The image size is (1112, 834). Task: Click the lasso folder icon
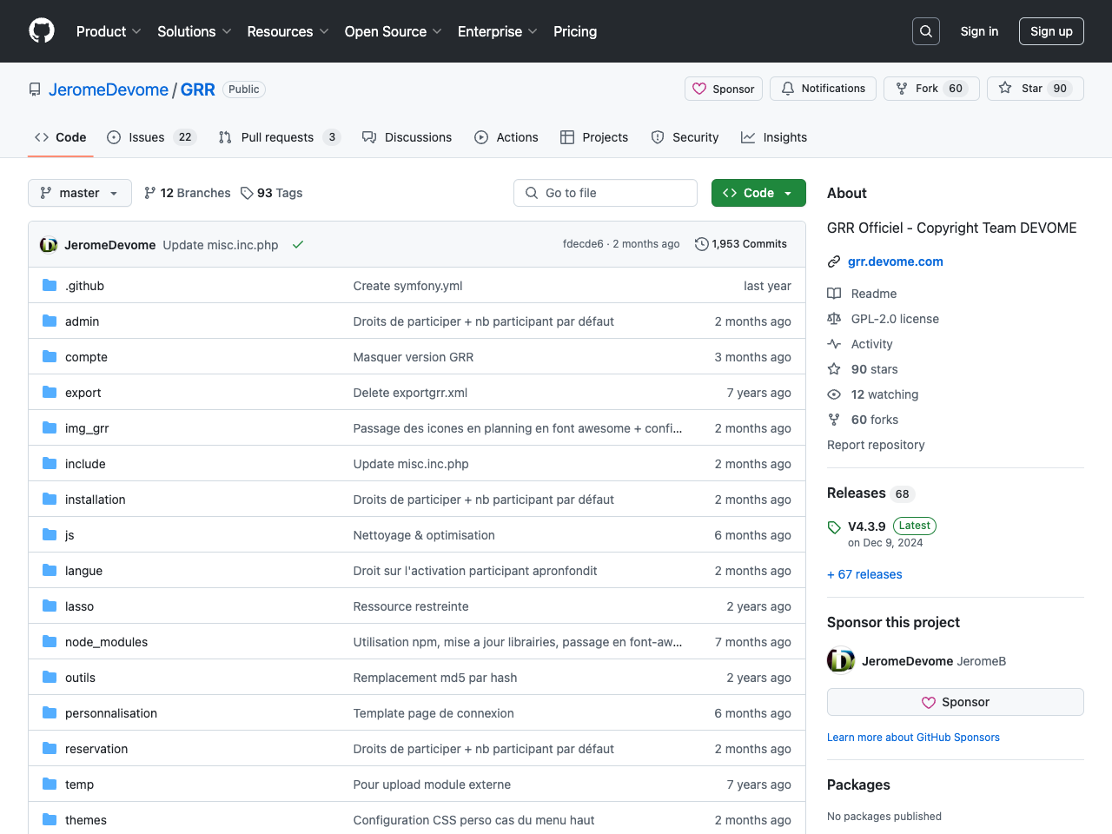tap(50, 606)
